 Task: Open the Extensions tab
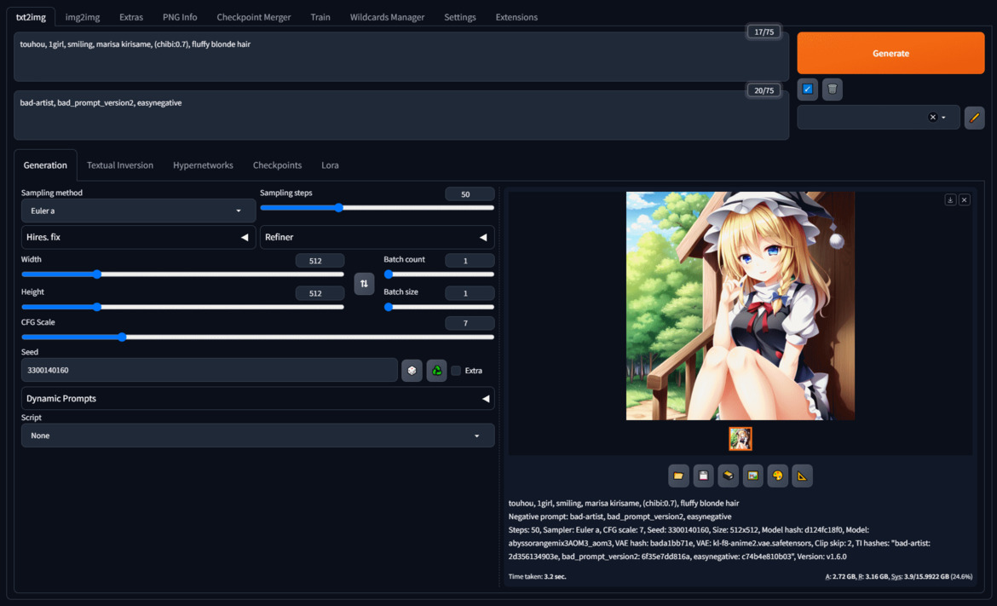(x=516, y=17)
